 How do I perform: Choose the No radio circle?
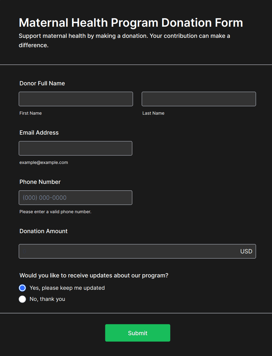[23, 299]
